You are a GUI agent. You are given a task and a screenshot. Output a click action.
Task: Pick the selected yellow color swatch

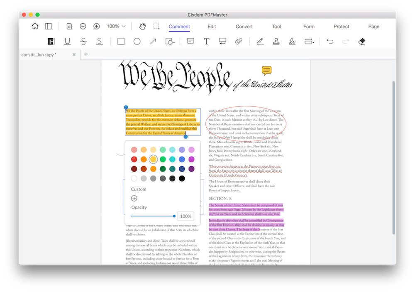point(153,159)
